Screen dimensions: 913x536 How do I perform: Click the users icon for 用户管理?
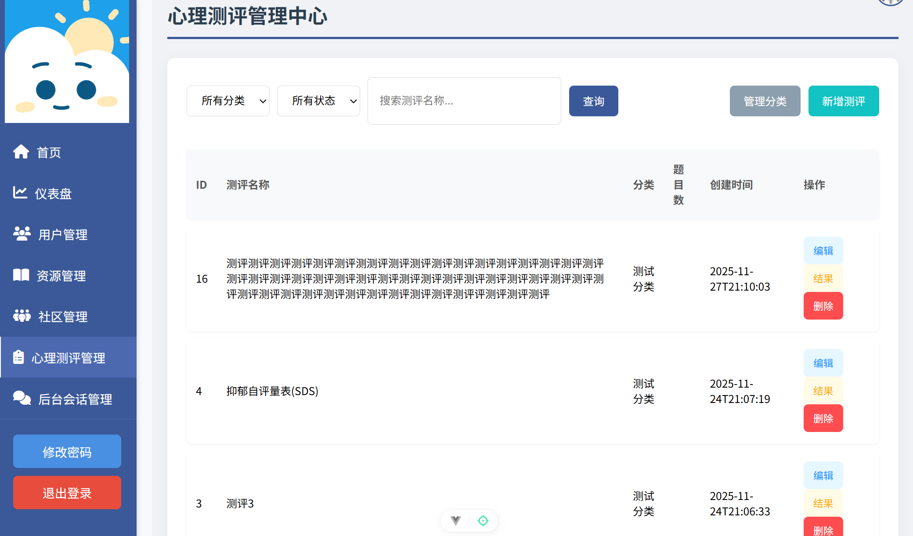click(22, 234)
